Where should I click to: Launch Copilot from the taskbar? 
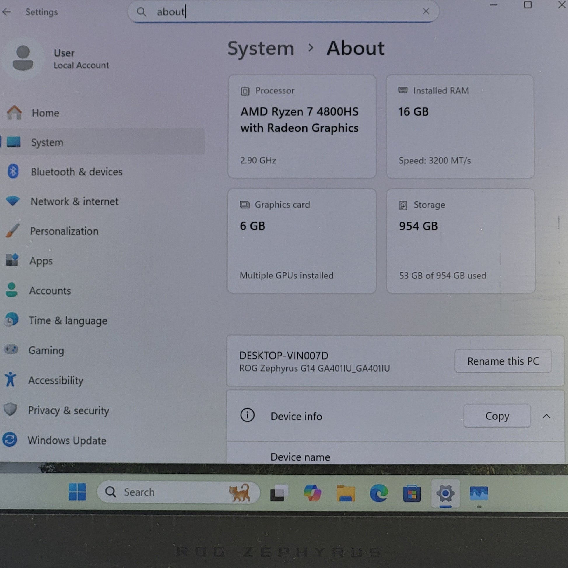pos(312,492)
